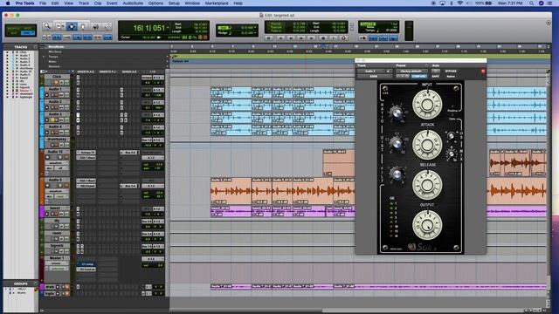The height and width of the screenshot is (314, 559).
Task: Select the Zoomer tool
Action: coord(46,26)
